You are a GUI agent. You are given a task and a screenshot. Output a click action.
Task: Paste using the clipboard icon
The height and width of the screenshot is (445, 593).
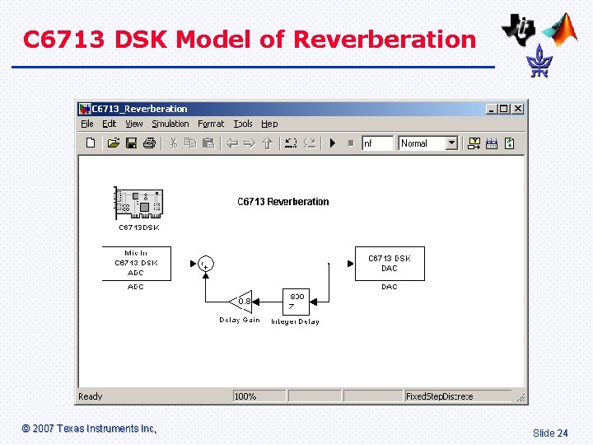pyautogui.click(x=208, y=143)
